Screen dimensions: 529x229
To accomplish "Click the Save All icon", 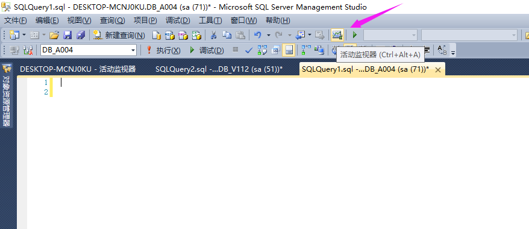I will pyautogui.click(x=81, y=35).
